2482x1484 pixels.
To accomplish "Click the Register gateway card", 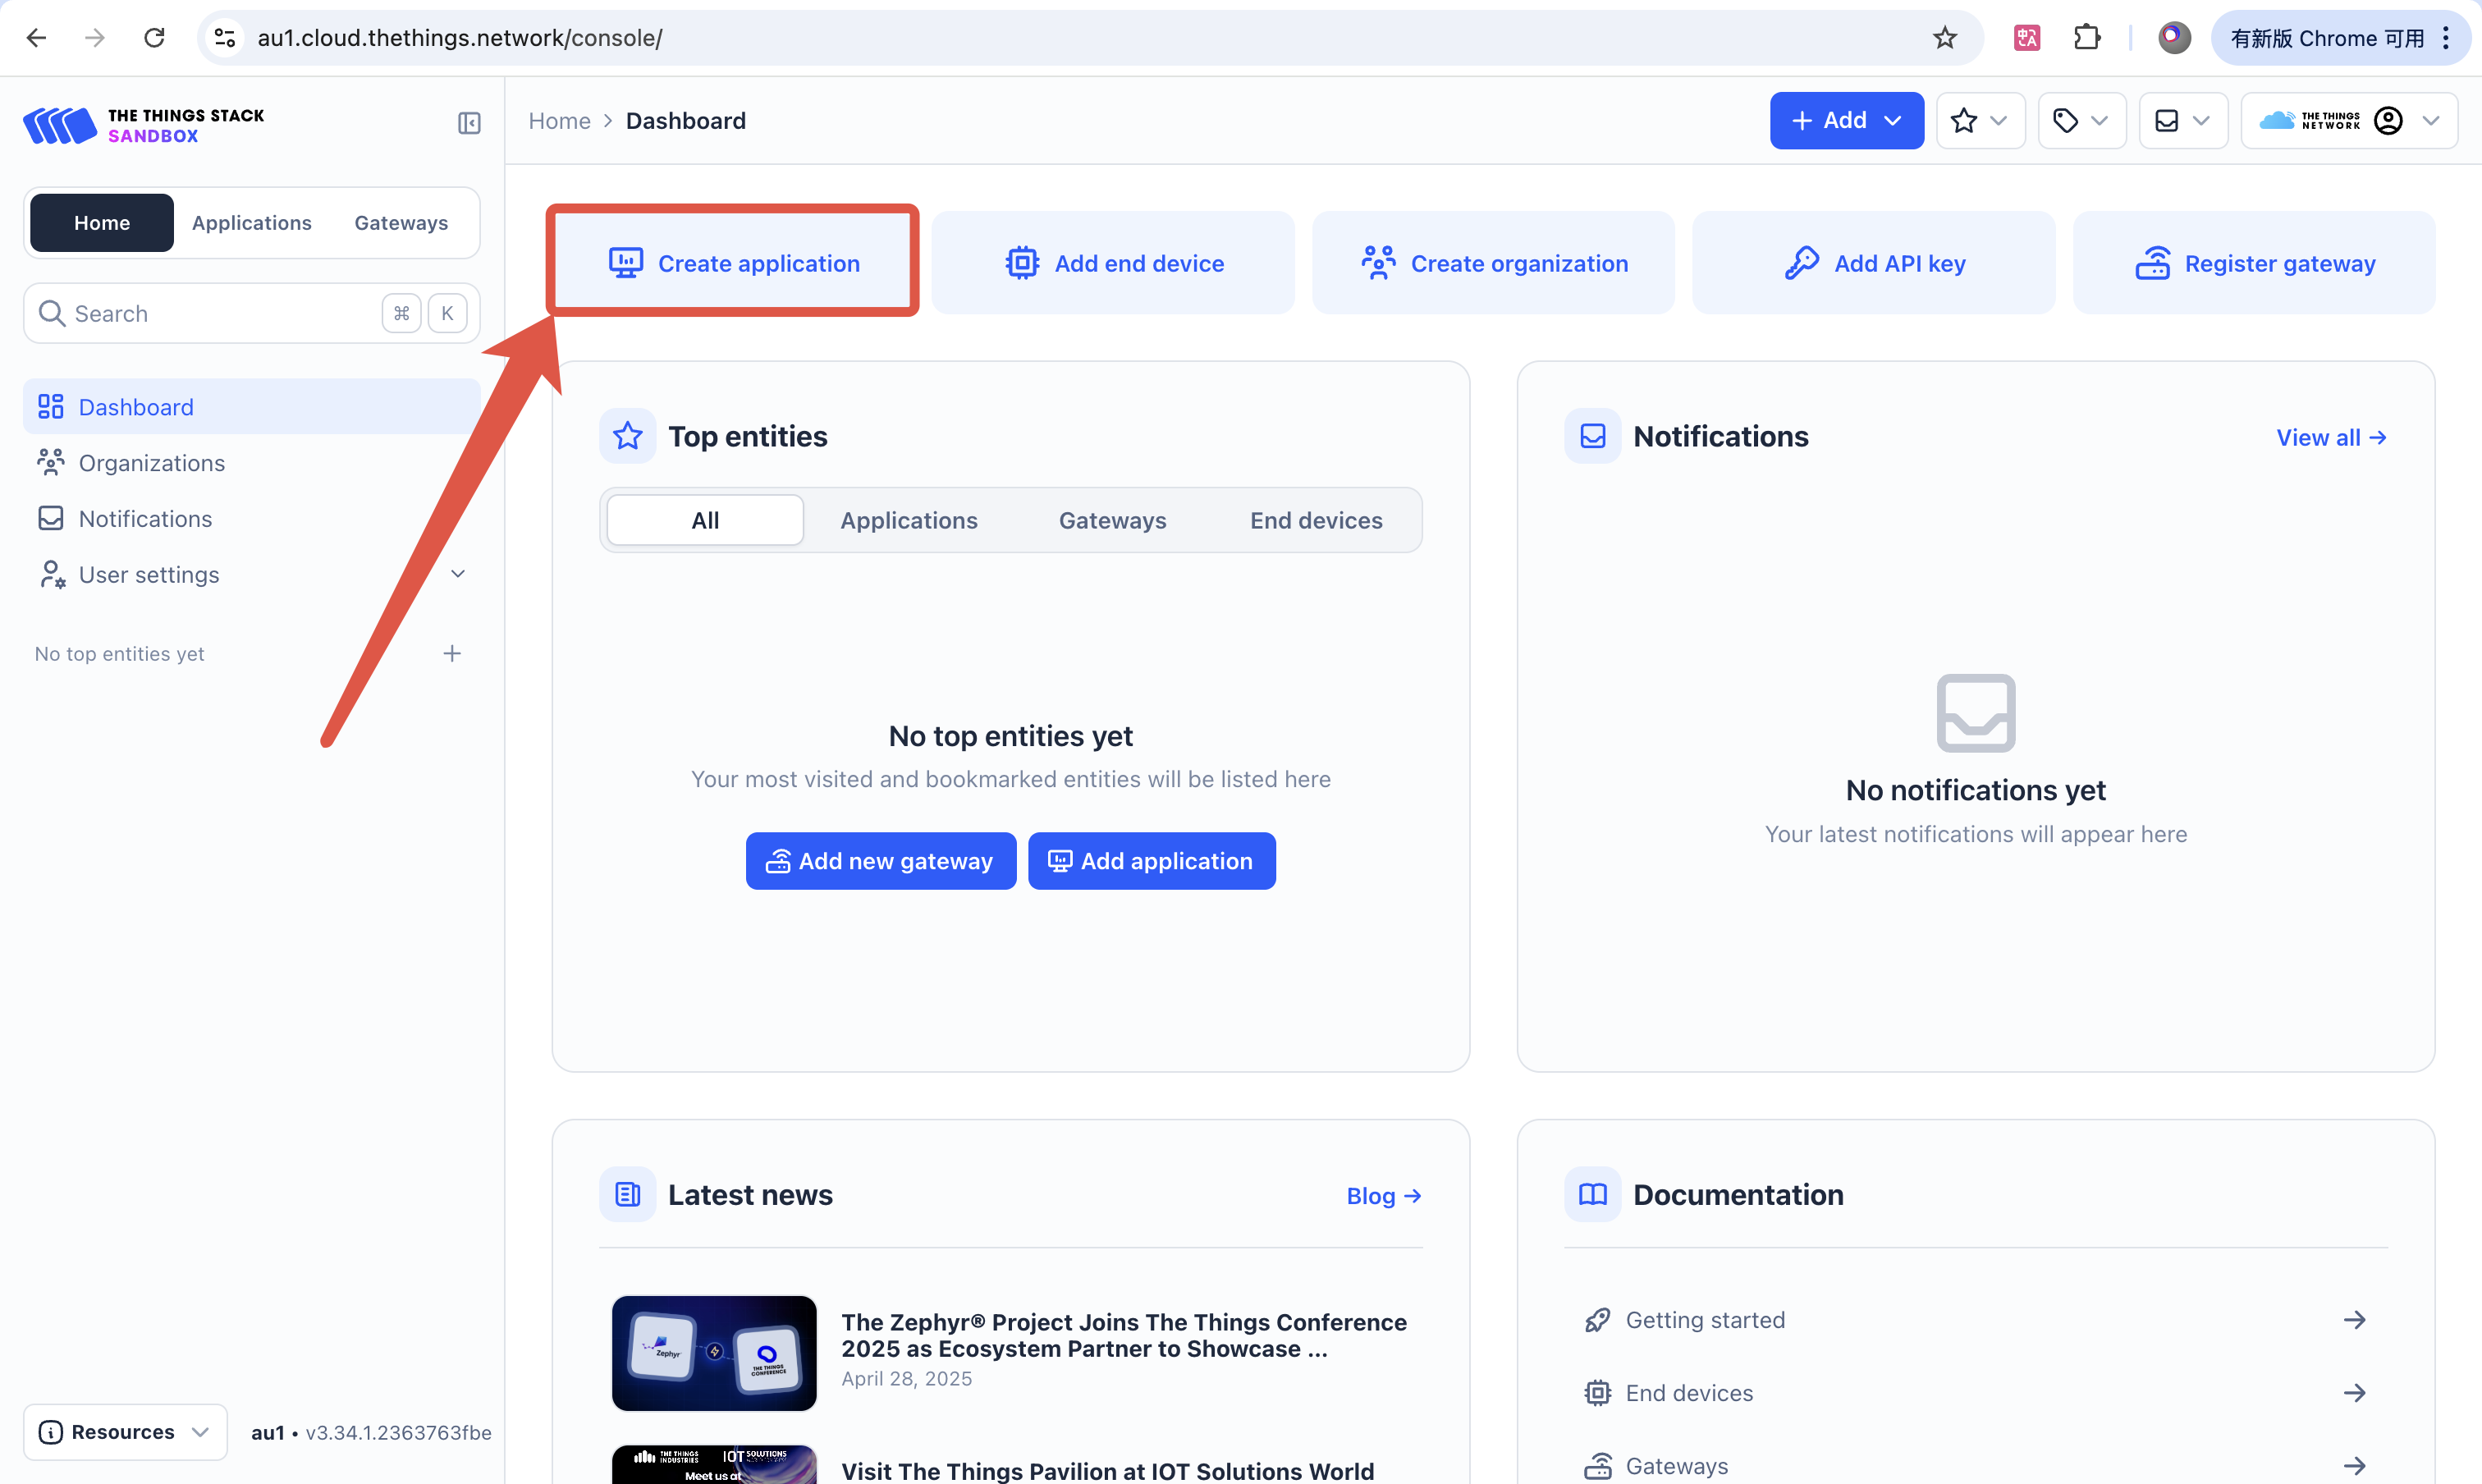I will 2254,263.
